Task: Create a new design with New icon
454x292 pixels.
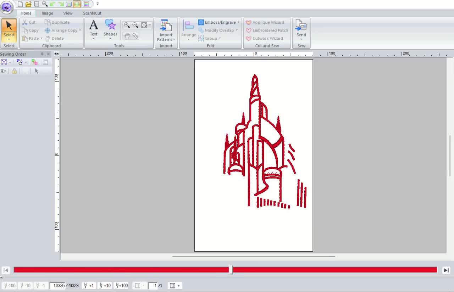Action: pos(20,4)
